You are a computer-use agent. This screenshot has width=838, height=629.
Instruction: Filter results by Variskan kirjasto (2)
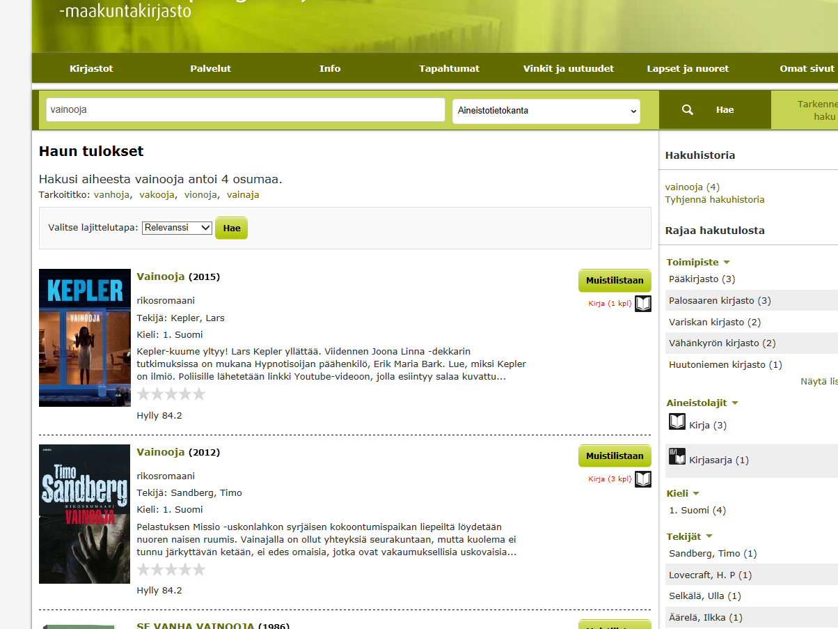click(x=715, y=322)
